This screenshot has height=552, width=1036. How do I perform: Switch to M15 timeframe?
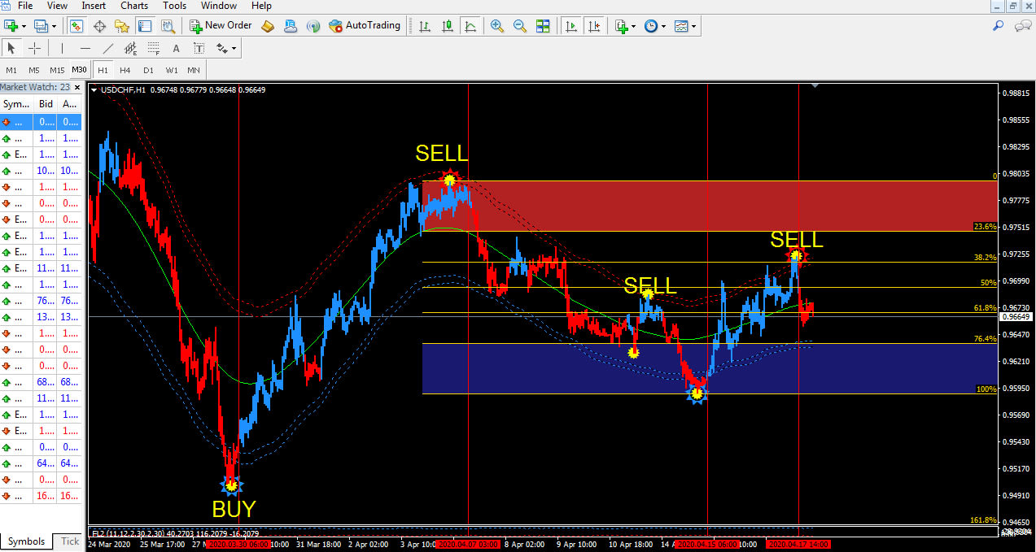(57, 70)
